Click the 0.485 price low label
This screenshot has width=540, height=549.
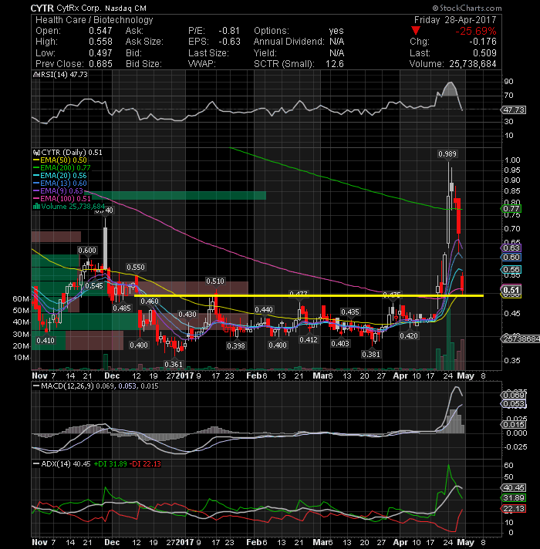click(122, 308)
